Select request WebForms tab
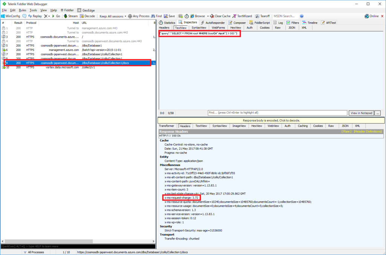 pos(218,28)
